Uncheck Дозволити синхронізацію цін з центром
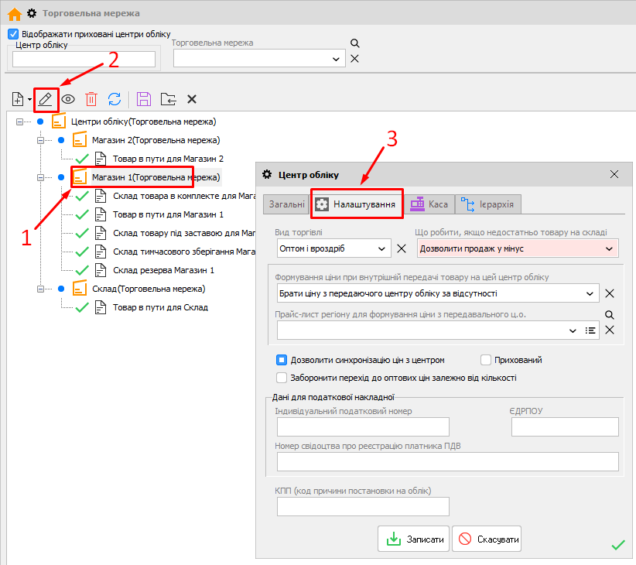The width and height of the screenshot is (636, 565). point(282,360)
